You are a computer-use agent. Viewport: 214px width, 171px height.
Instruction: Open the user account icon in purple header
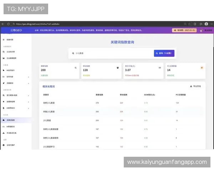201,30
